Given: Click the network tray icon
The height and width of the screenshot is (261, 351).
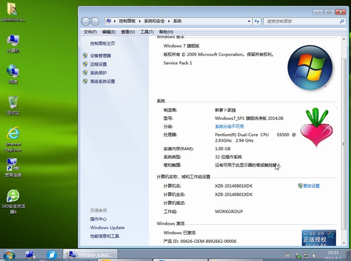Looking at the screenshot, I should [306, 255].
